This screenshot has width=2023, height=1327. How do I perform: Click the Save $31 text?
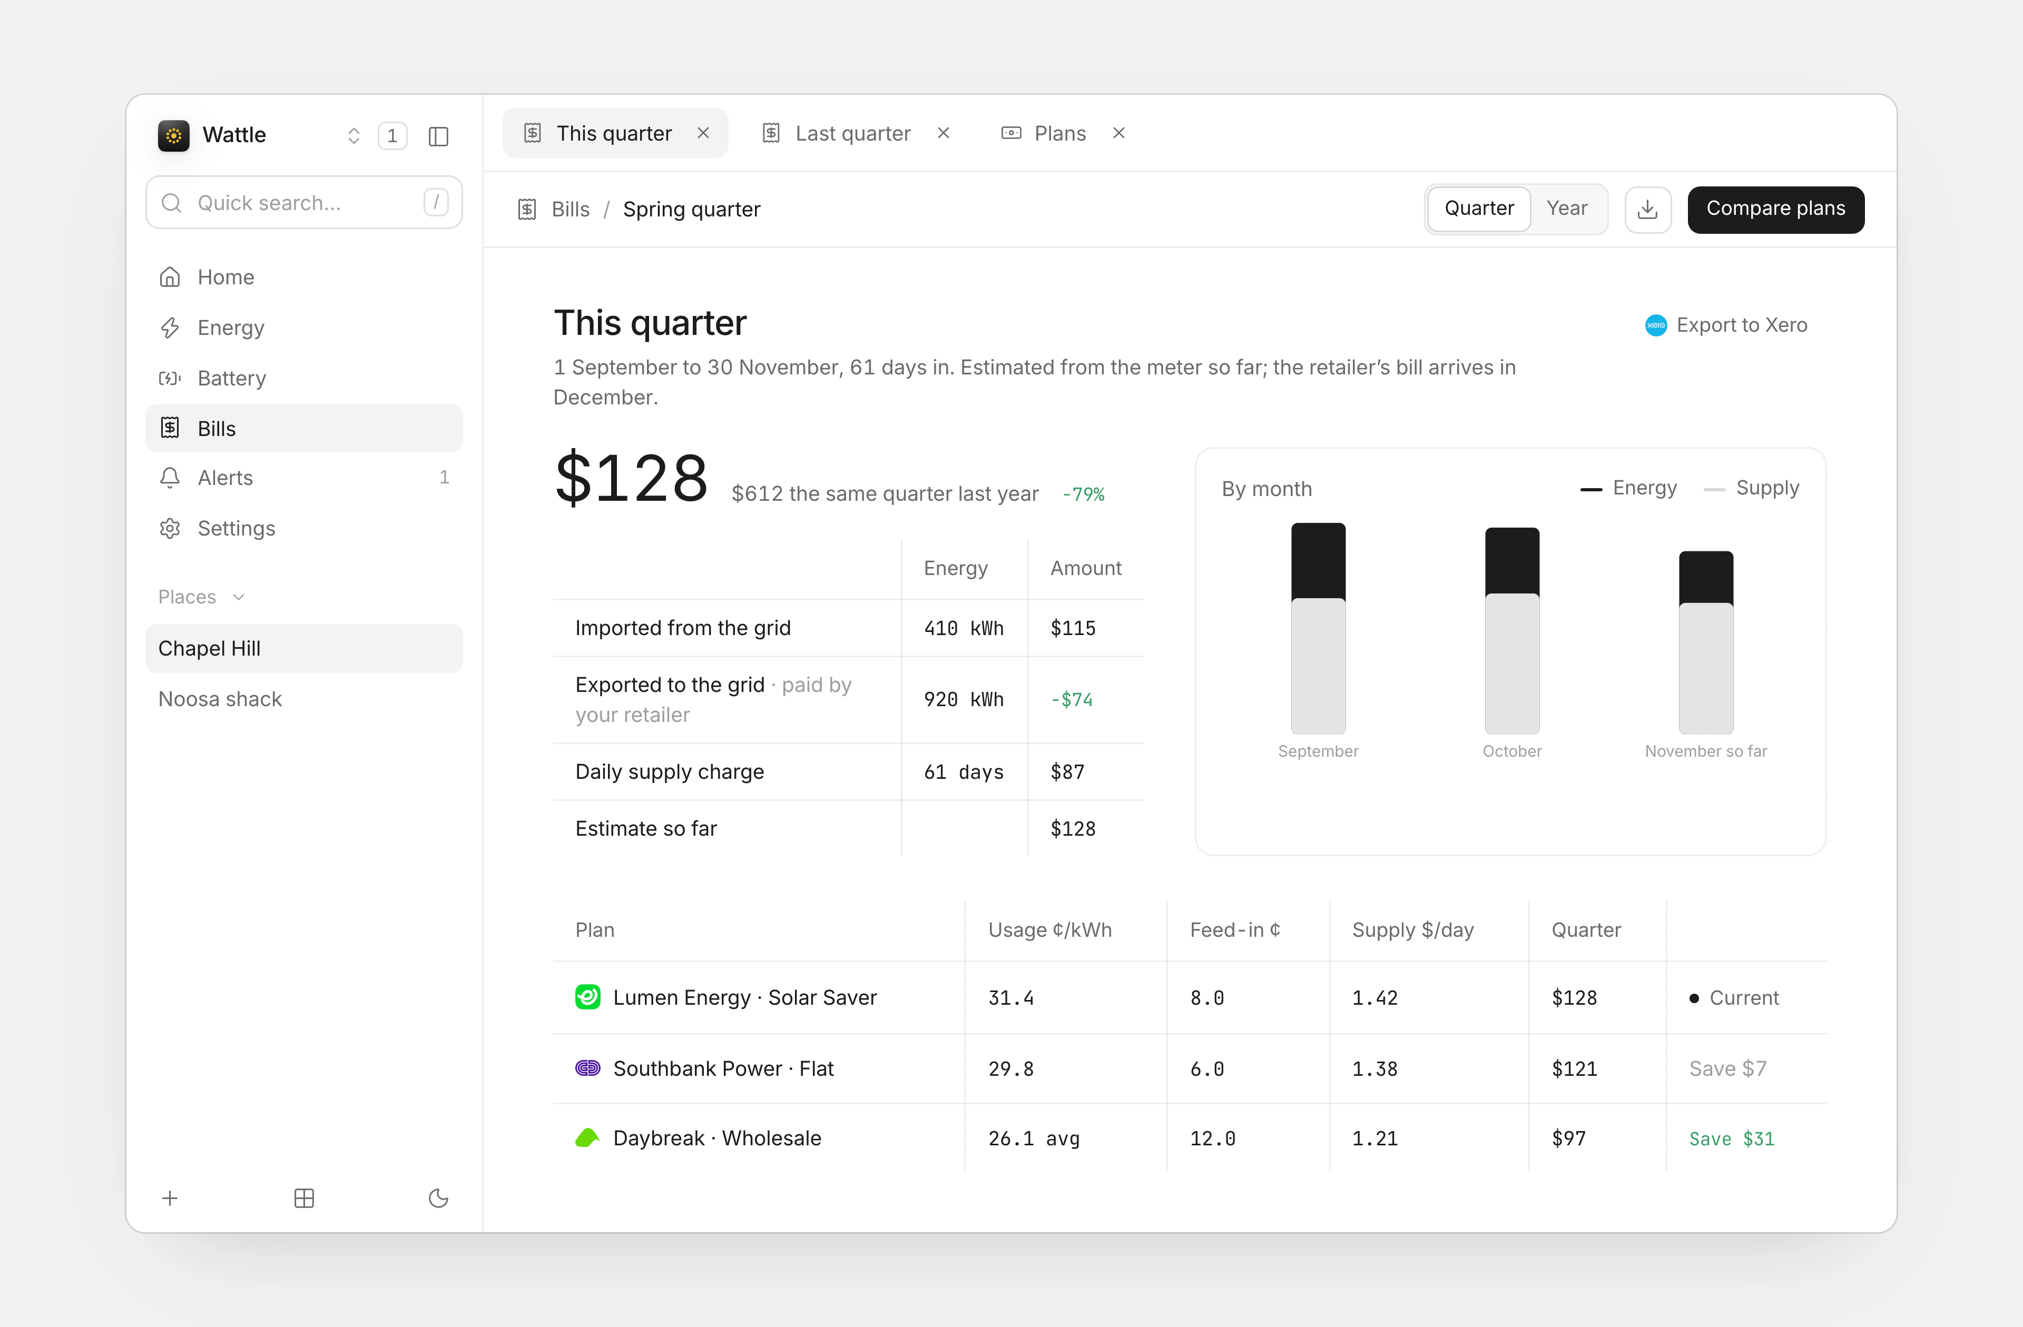pyautogui.click(x=1732, y=1139)
